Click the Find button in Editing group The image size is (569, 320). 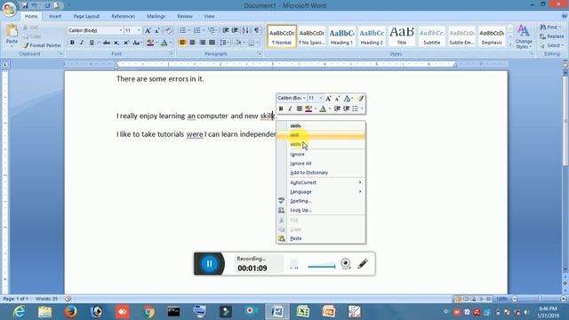tap(550, 28)
